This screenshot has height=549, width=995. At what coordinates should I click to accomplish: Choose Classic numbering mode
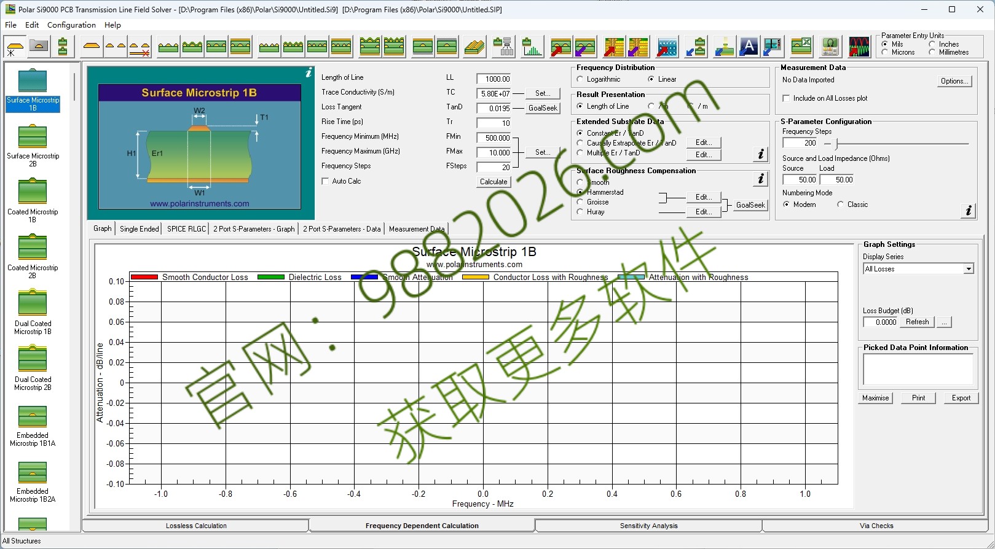[841, 204]
